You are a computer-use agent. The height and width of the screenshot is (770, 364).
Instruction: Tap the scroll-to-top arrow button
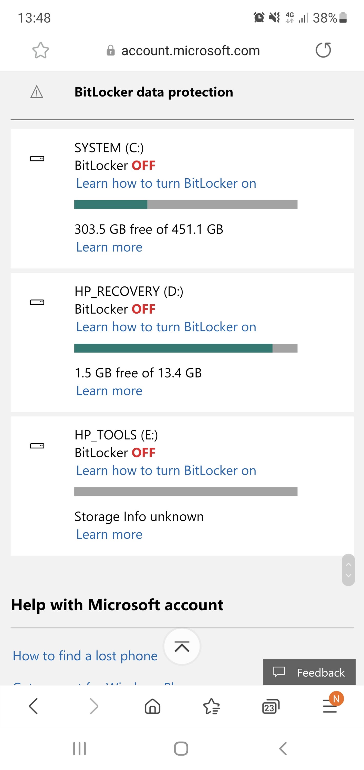pyautogui.click(x=182, y=646)
